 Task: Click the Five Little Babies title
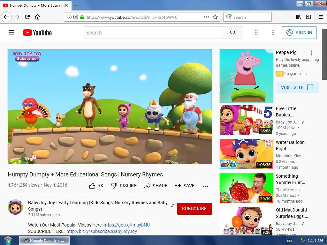tap(286, 111)
